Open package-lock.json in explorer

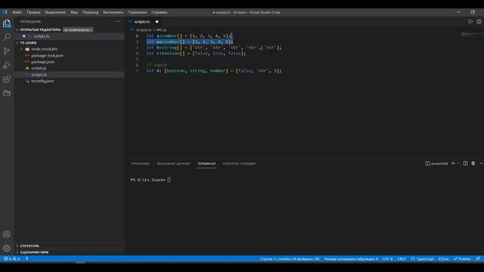pyautogui.click(x=47, y=55)
